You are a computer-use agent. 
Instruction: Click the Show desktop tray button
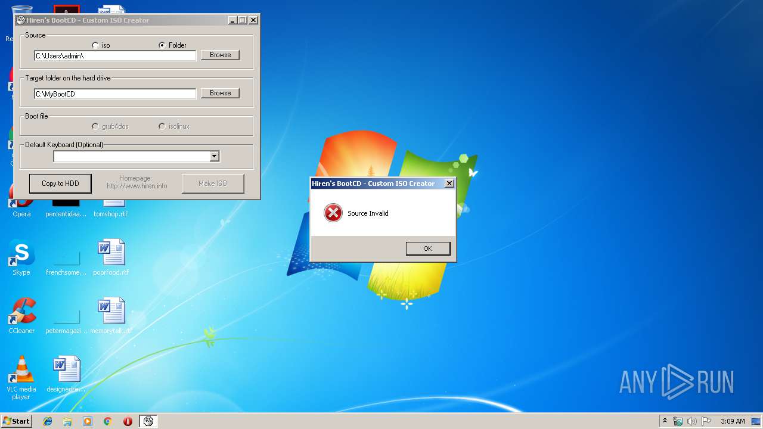(756, 421)
